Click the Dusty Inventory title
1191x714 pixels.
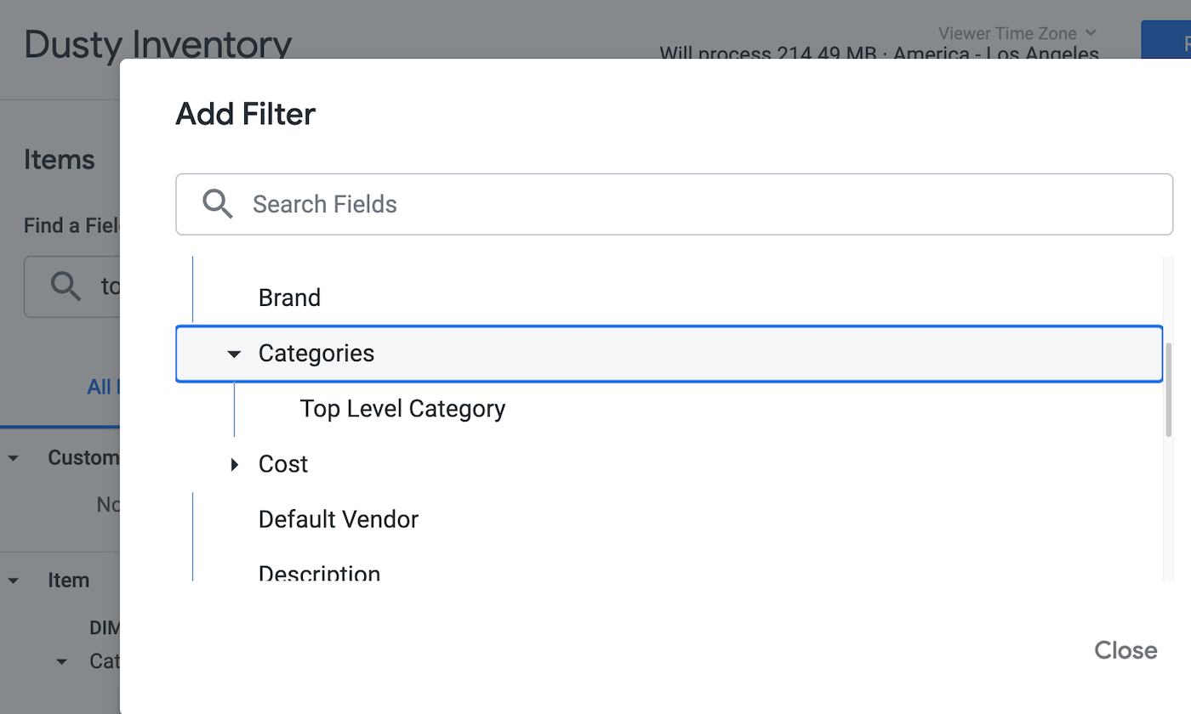pyautogui.click(x=158, y=44)
